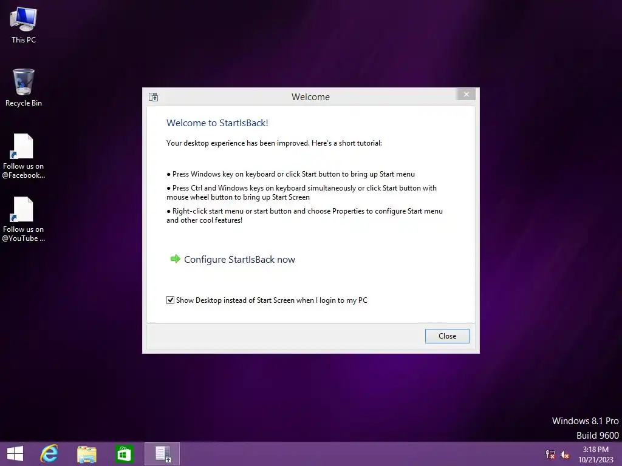
Task: Select Follow us on @Facebook shortcut
Action: click(24, 156)
